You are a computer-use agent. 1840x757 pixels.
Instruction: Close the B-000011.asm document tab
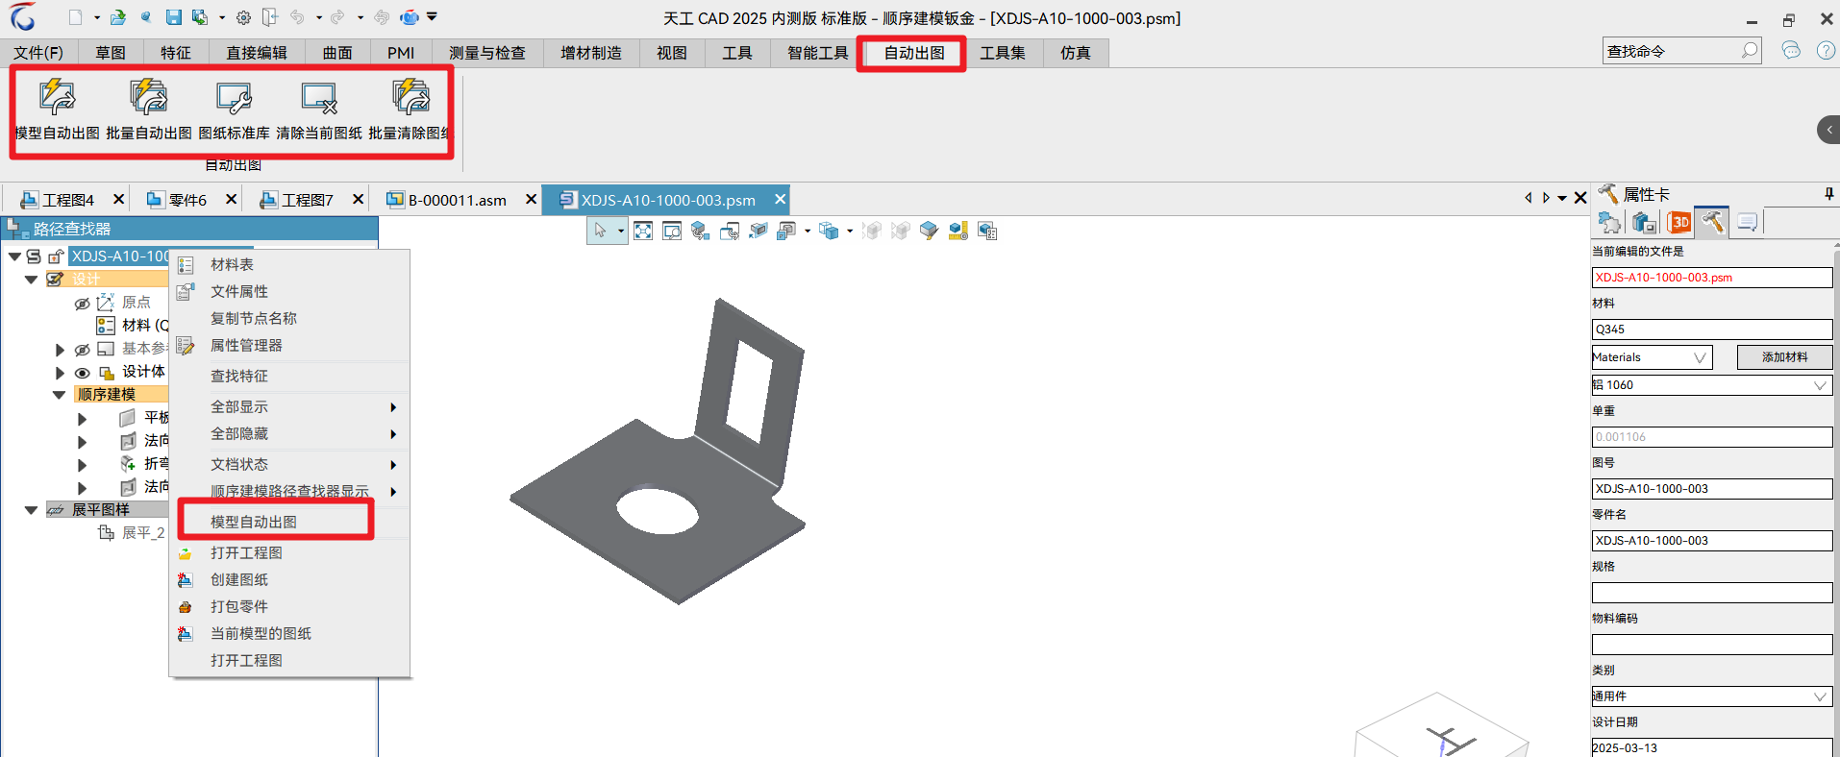click(531, 200)
